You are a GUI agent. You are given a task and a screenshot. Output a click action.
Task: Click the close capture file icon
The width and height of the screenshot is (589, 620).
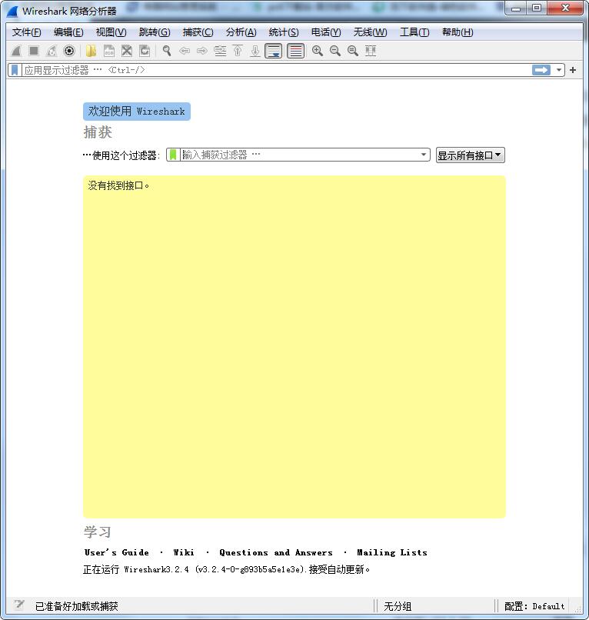[x=127, y=51]
